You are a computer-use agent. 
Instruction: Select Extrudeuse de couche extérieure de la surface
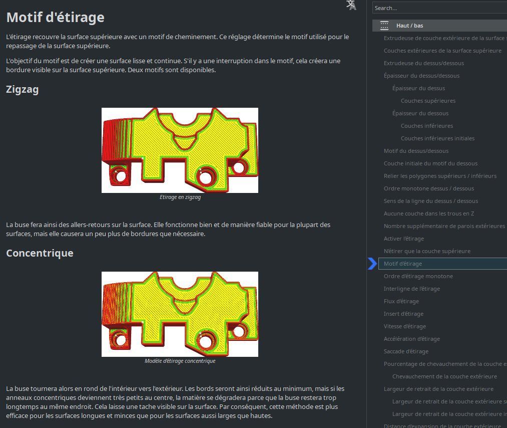click(x=445, y=38)
